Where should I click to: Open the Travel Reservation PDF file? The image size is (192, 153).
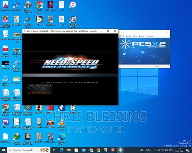(6, 51)
